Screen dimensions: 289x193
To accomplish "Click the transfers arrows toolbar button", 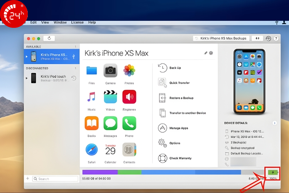I will click(257, 38).
